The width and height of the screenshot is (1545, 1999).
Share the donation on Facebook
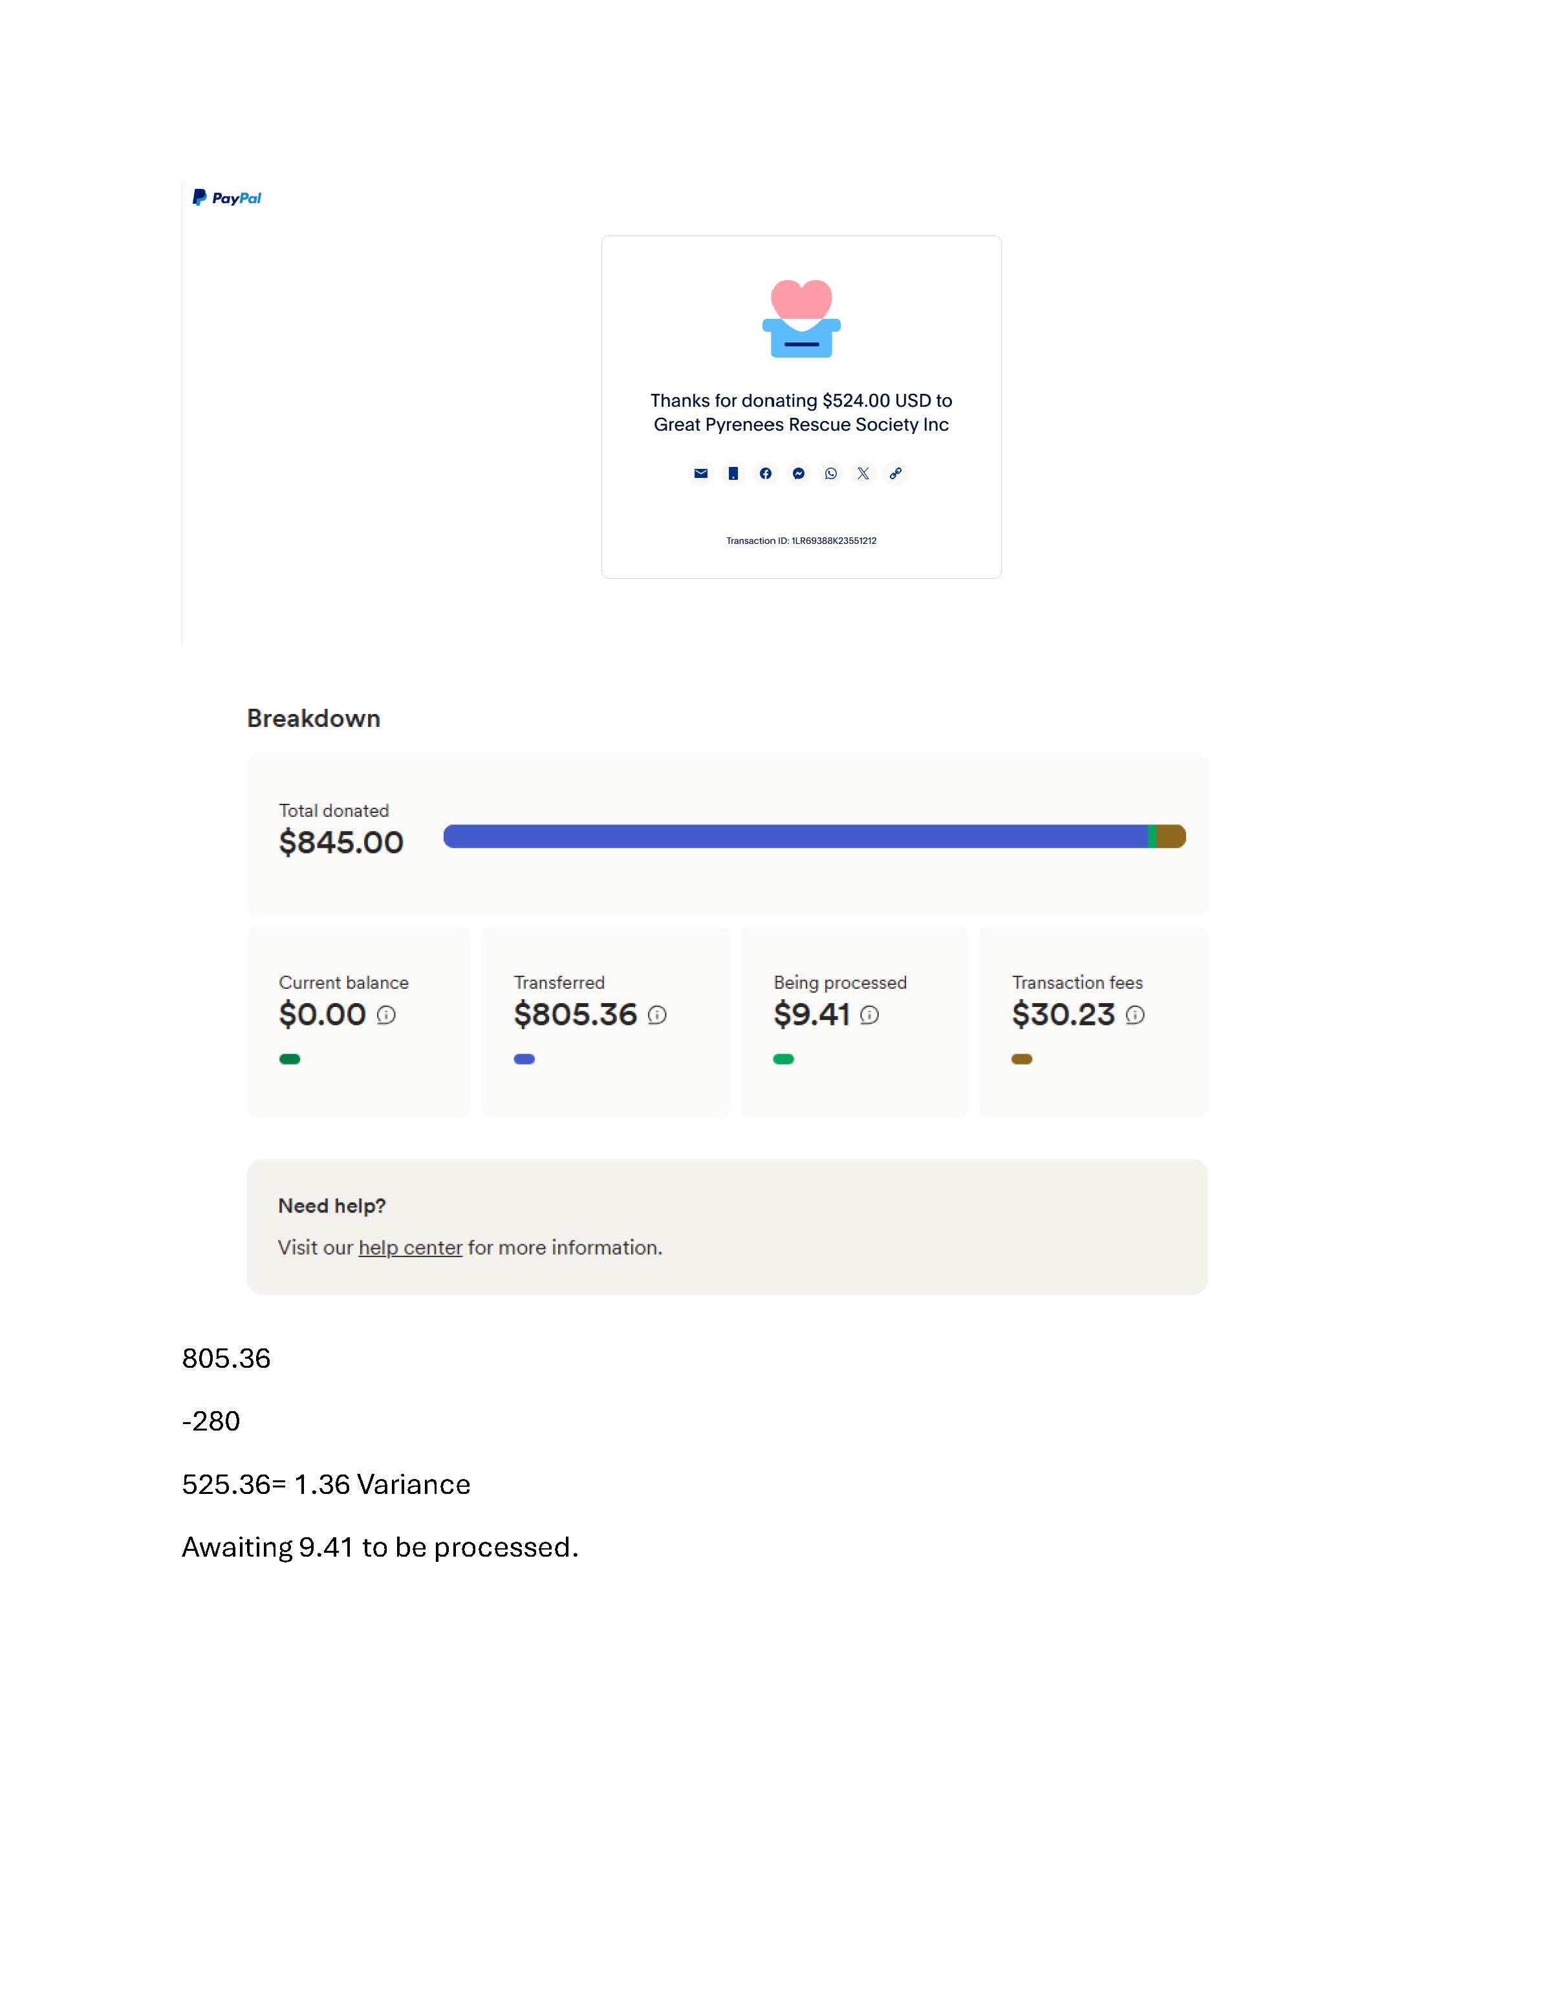pyautogui.click(x=765, y=473)
